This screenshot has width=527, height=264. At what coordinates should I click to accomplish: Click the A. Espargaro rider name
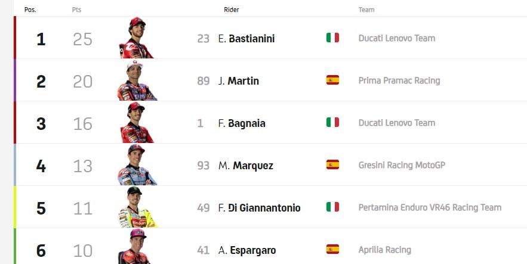pyautogui.click(x=247, y=250)
